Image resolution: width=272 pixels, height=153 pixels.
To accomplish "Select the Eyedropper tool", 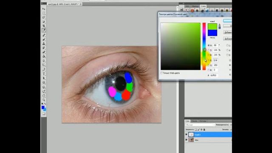I will [x=44, y=30].
